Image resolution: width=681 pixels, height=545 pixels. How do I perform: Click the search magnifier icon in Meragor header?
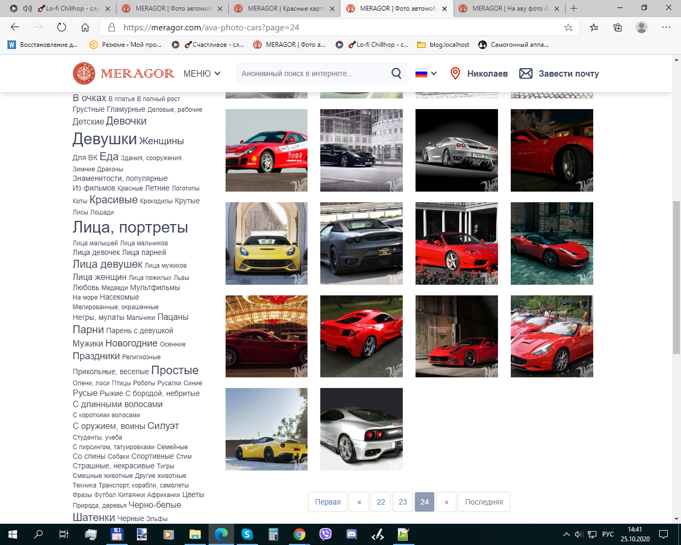pos(396,73)
